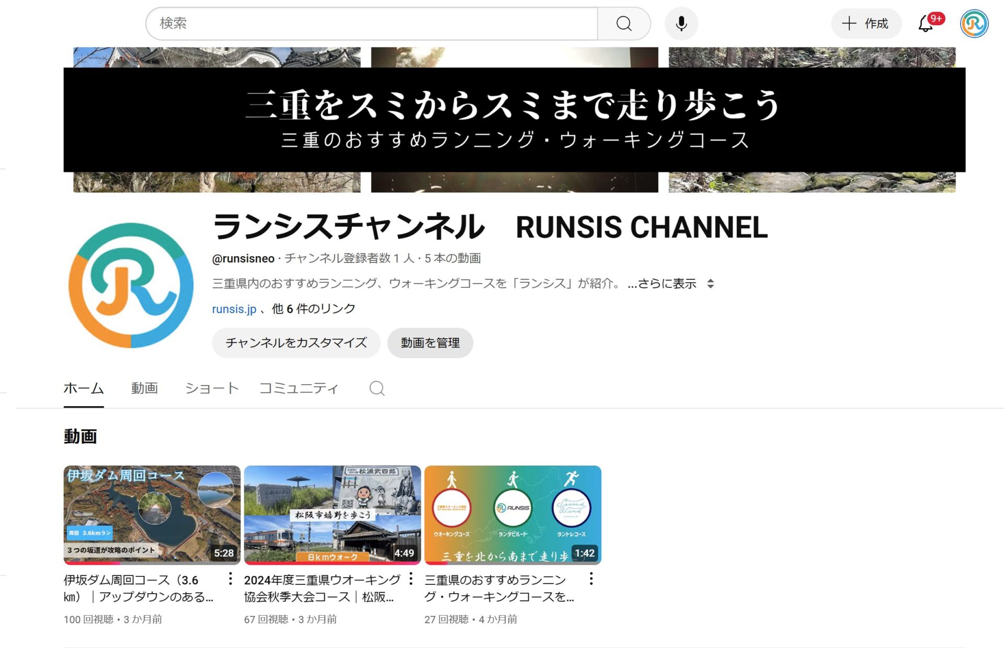Image resolution: width=1004 pixels, height=648 pixels.
Task: Start voice search with microphone icon
Action: [x=681, y=24]
